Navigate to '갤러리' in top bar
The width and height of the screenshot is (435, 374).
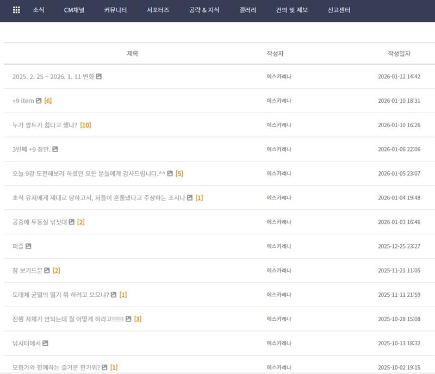pos(247,10)
